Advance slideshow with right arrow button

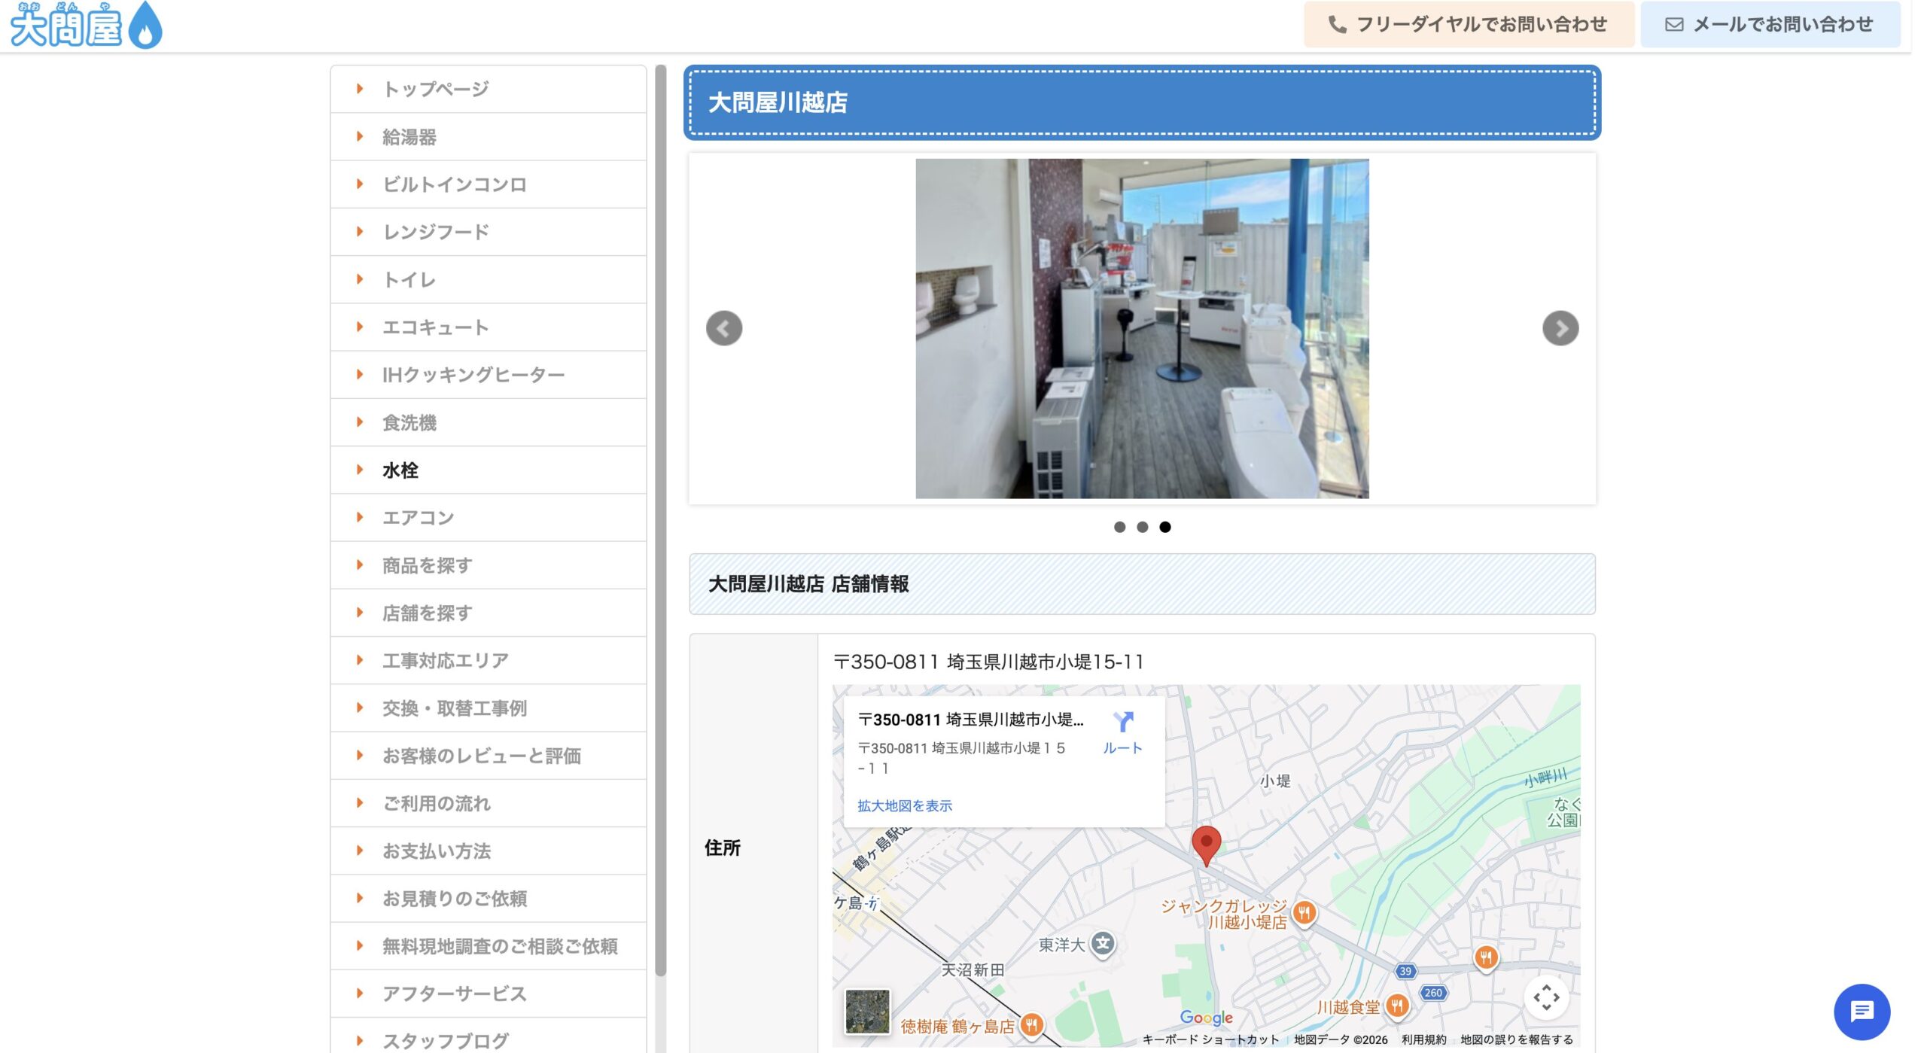click(1560, 328)
